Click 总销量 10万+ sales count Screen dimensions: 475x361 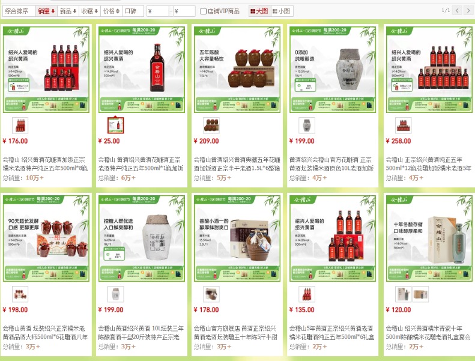click(x=23, y=178)
